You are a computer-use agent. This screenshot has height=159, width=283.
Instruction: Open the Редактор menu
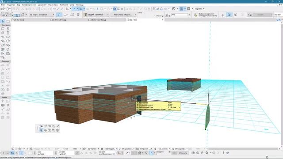[x=11, y=5]
